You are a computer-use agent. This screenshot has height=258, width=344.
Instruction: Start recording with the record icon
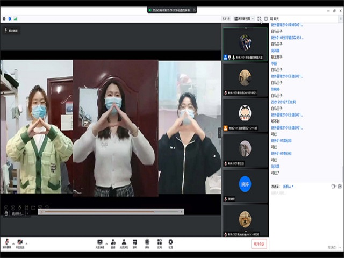pos(148,243)
